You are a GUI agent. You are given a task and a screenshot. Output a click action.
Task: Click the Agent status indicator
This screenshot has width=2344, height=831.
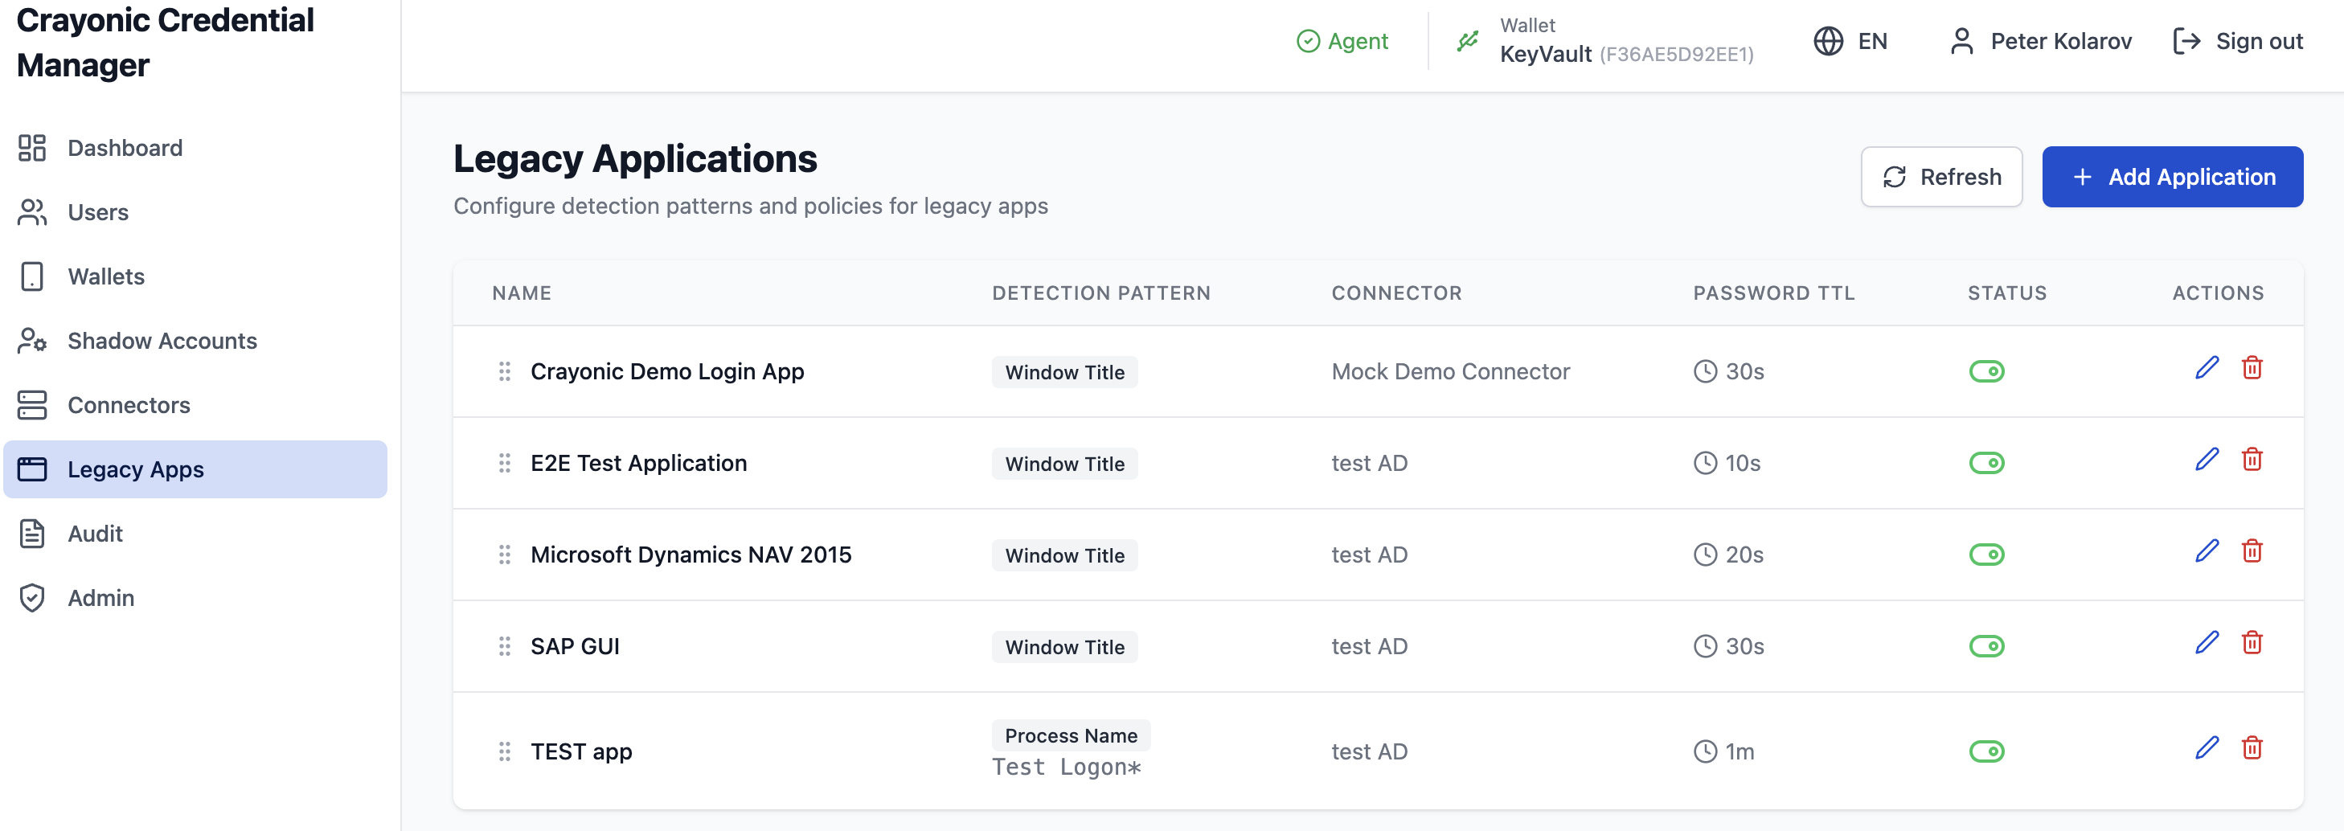click(x=1342, y=41)
